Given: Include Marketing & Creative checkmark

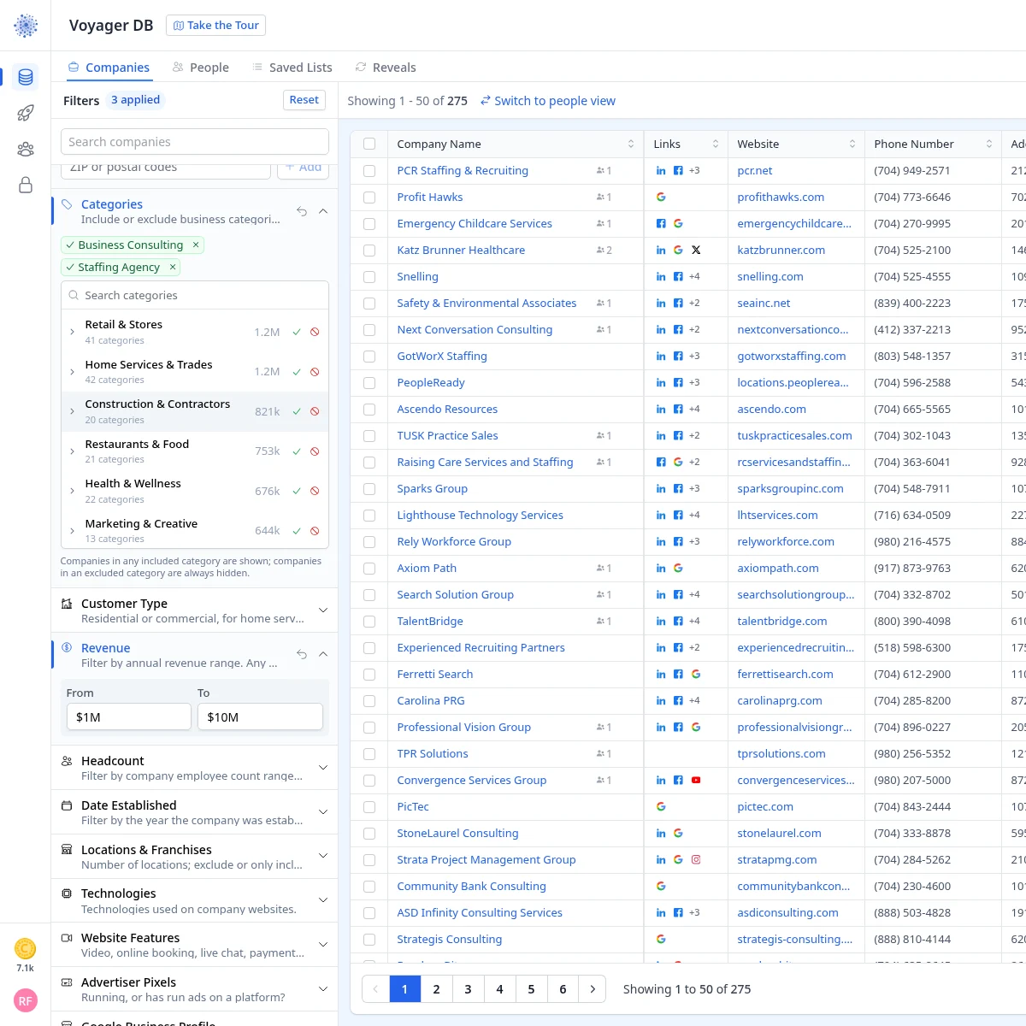Looking at the screenshot, I should tap(297, 531).
